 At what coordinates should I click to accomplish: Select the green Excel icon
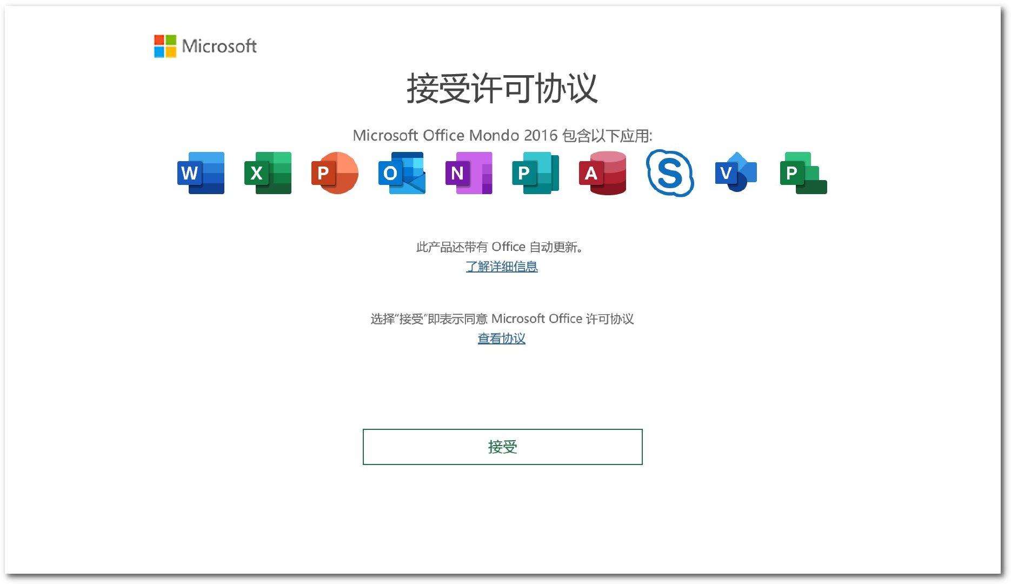268,173
